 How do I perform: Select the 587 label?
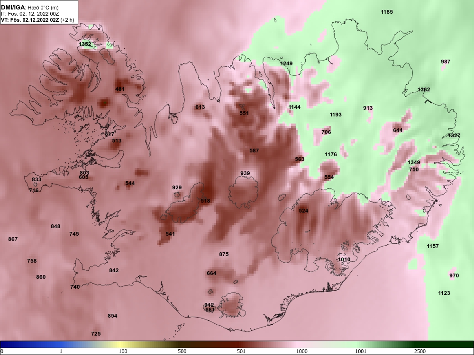254,151
